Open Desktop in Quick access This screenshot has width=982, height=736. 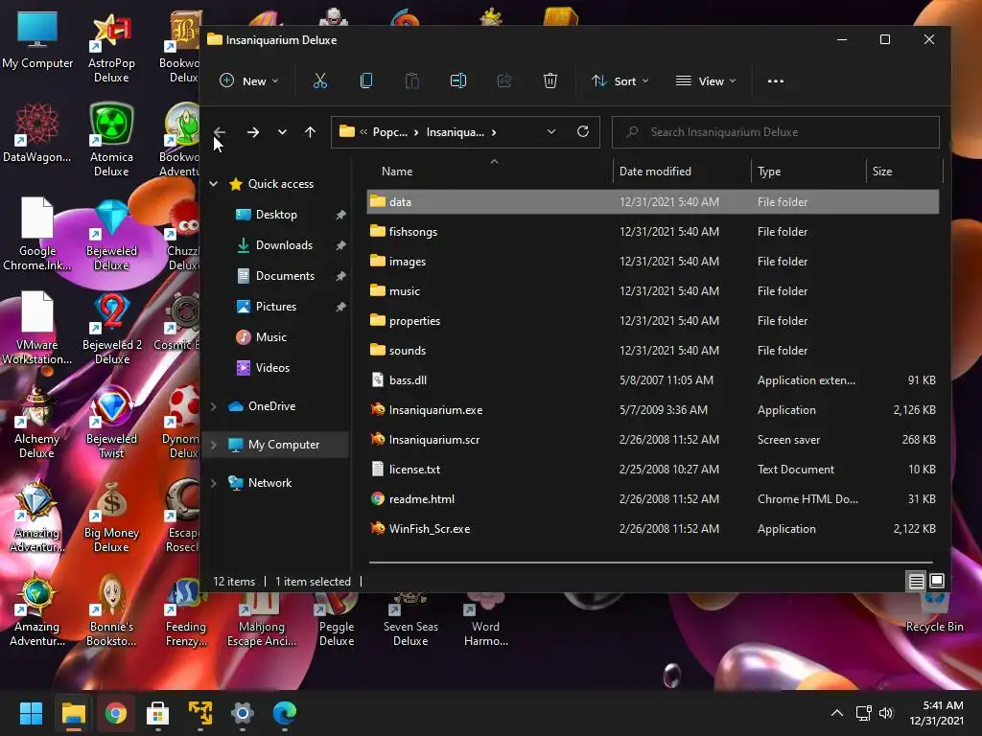pos(275,214)
